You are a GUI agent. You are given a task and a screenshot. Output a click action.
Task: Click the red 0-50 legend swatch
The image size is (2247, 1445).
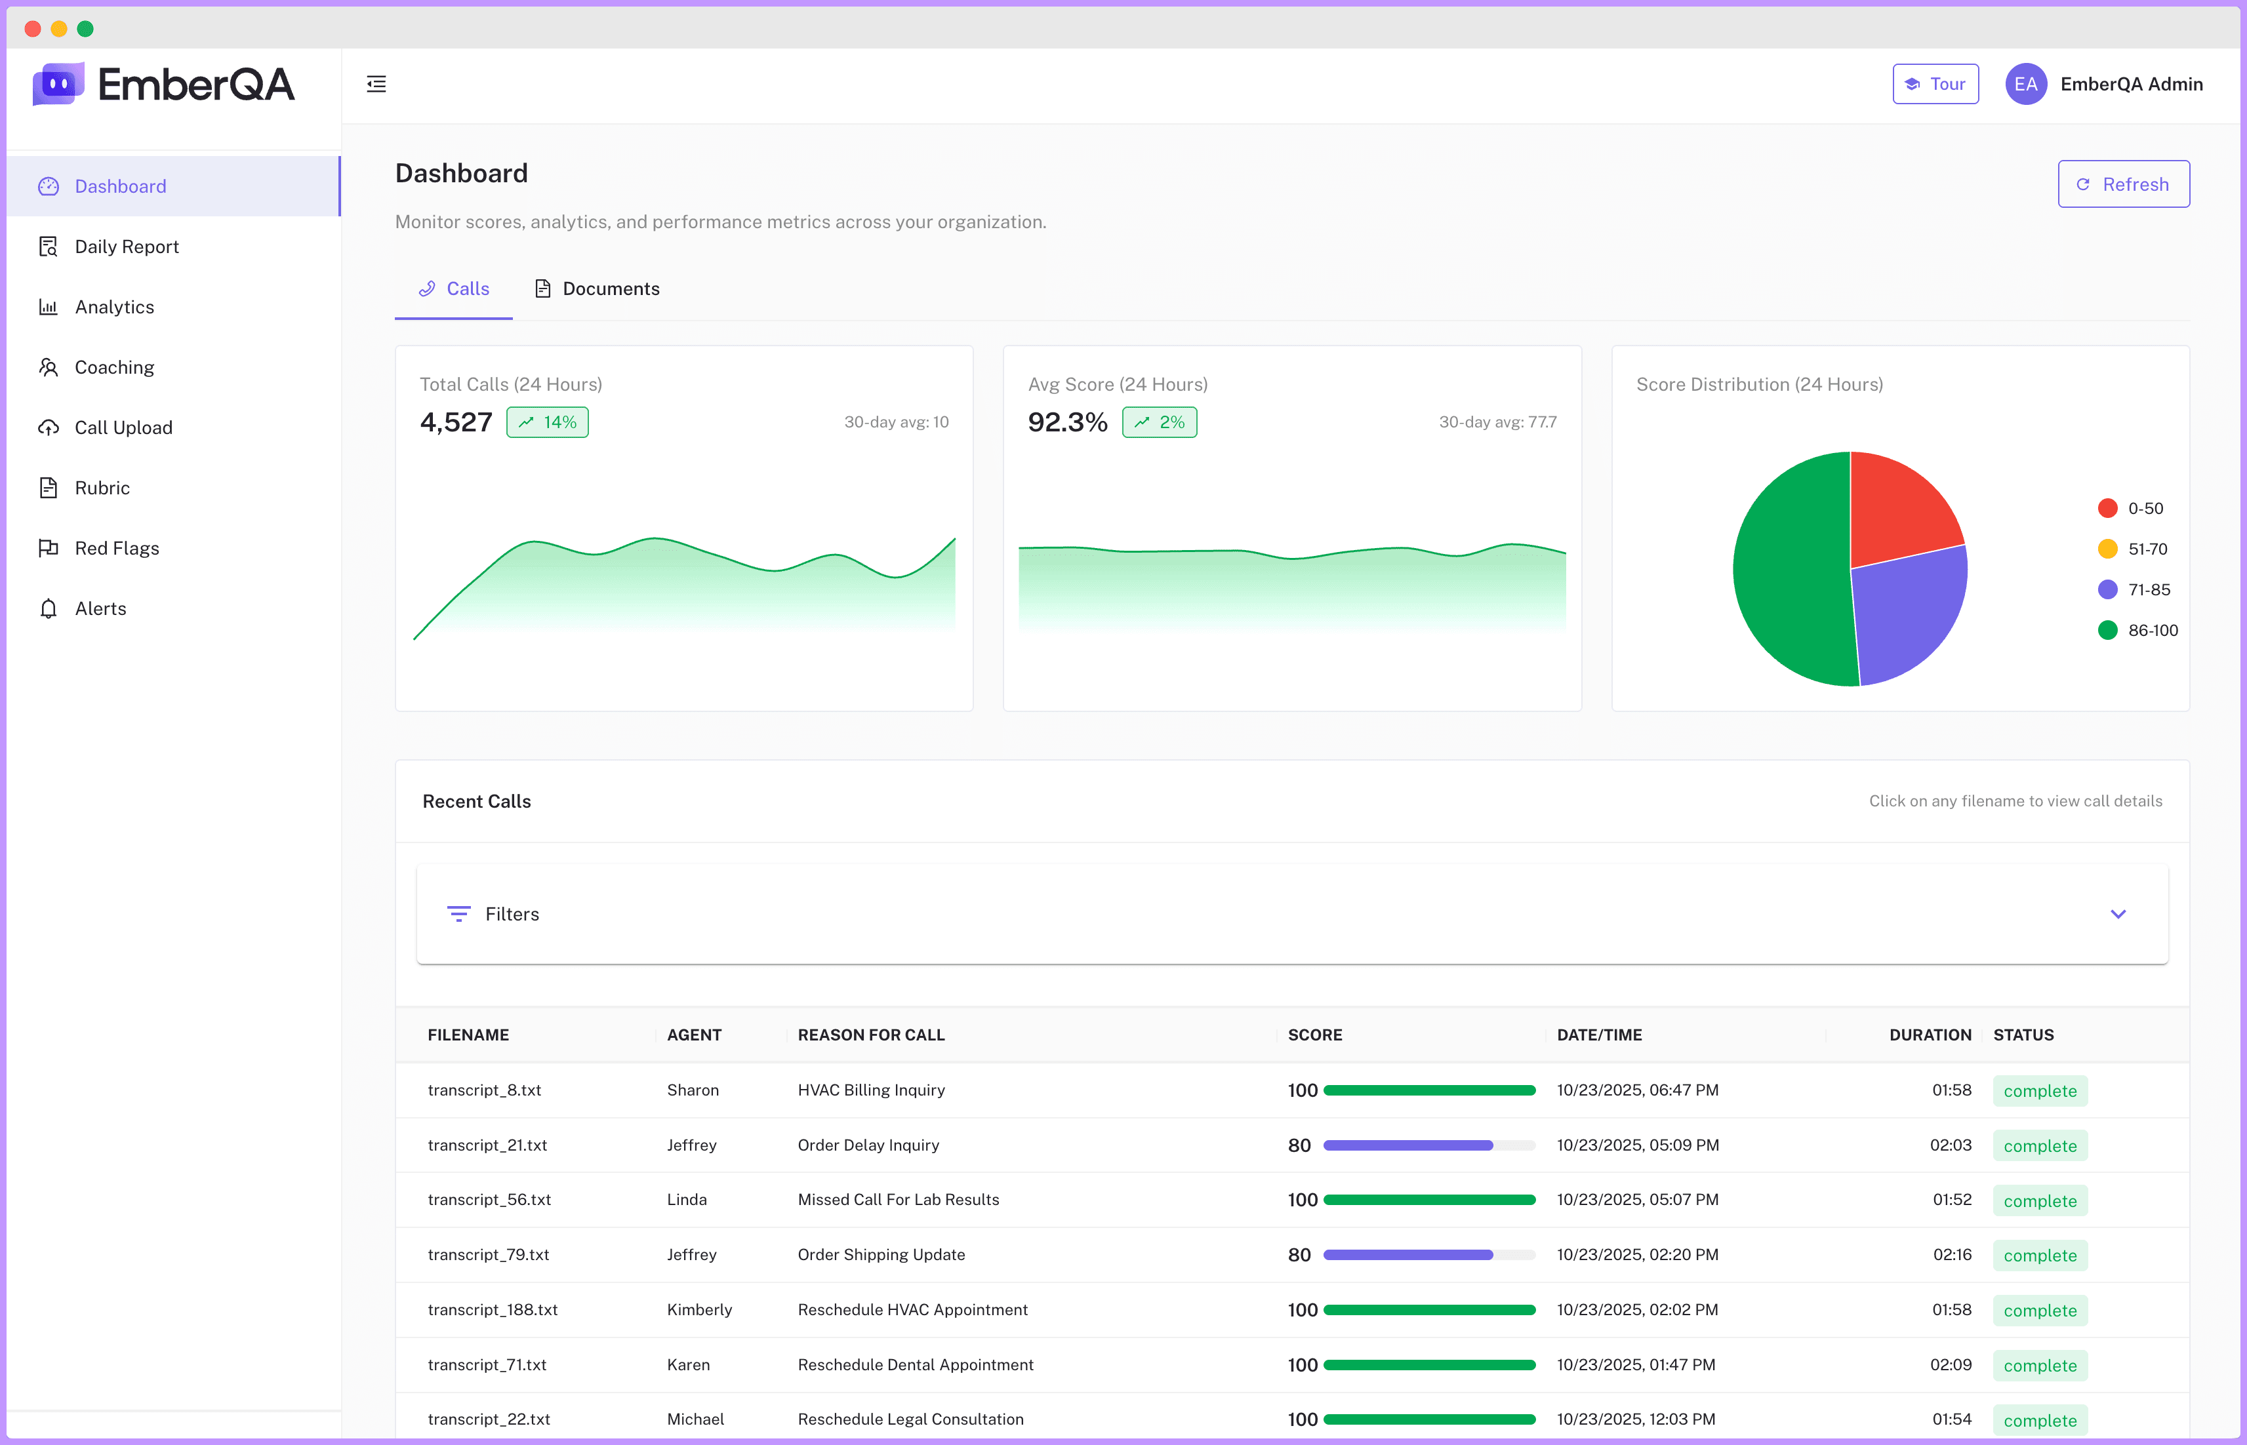pyautogui.click(x=2107, y=509)
